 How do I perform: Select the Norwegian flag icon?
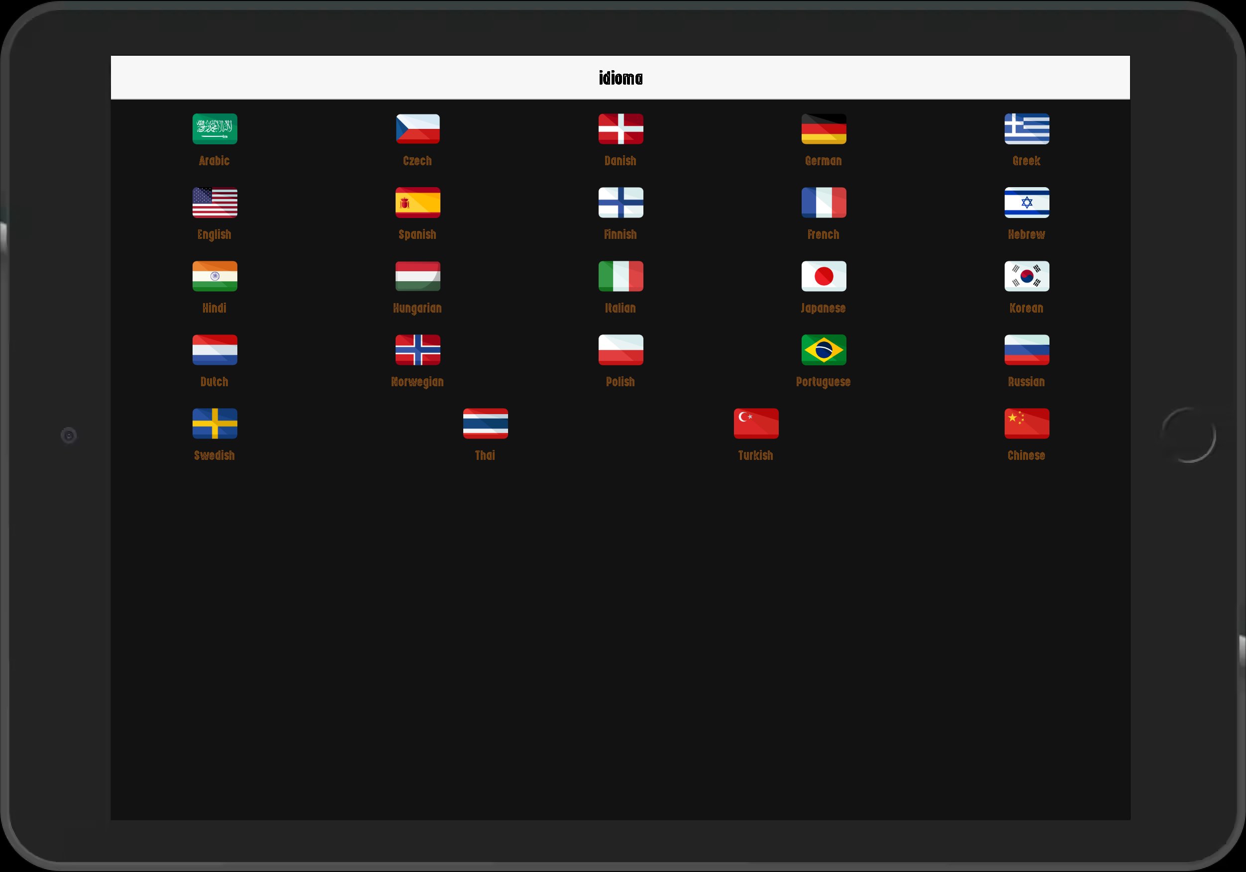click(x=417, y=350)
